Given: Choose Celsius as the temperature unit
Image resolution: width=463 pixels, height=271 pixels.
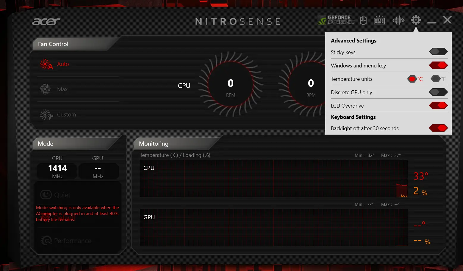Looking at the screenshot, I should 412,79.
